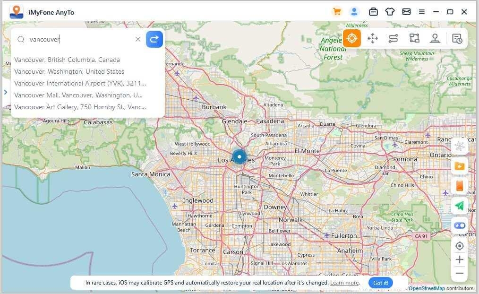Open the orange import folder icon
This screenshot has height=294, width=479.
460,166
